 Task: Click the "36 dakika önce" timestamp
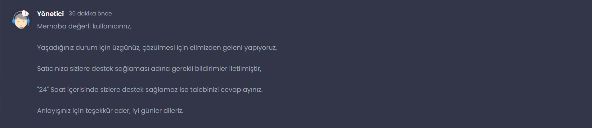click(90, 14)
